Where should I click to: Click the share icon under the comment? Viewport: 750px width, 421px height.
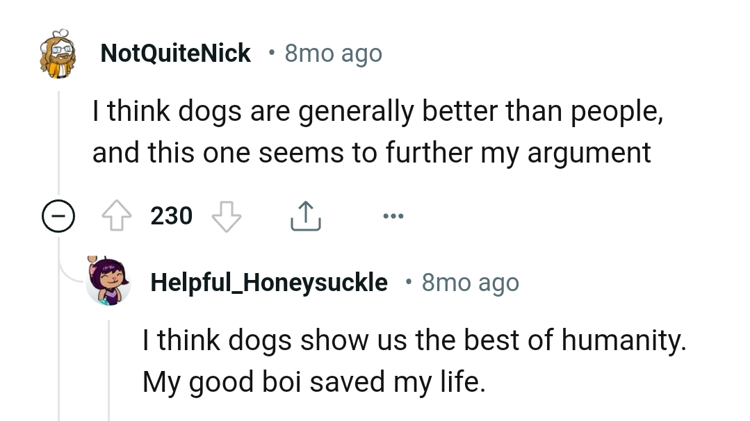tap(304, 215)
